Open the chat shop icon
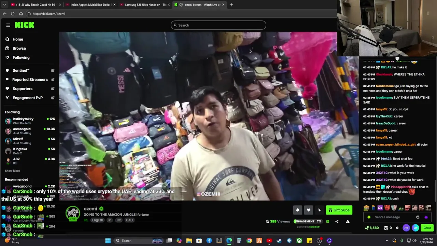437x246 pixels. 386,228
